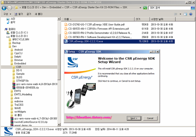Click the 새 폴더 new folder button

39,14
